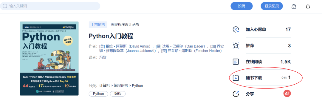This screenshot has height=110, width=322.
Task: Open the notification bell icon
Action: pos(308,7)
